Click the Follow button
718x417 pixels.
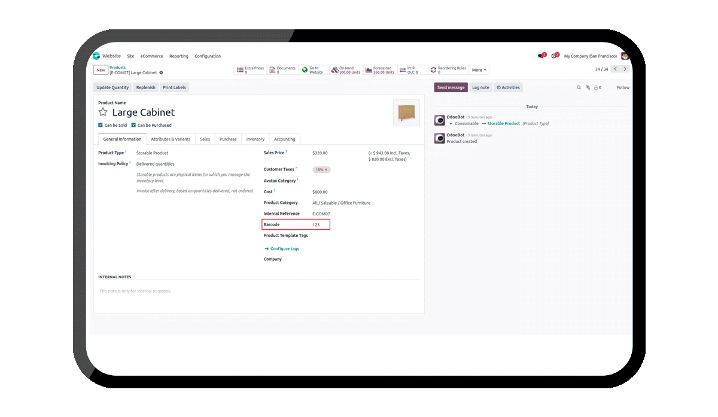(x=623, y=87)
